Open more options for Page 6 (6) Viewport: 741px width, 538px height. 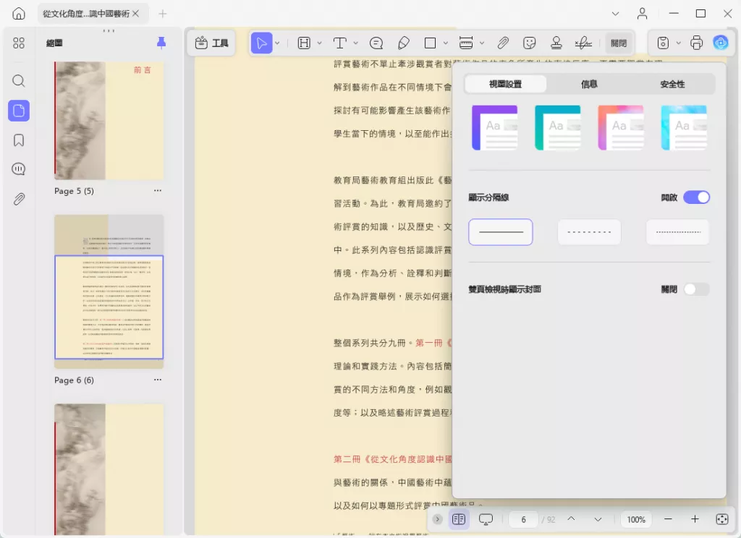[x=158, y=380]
